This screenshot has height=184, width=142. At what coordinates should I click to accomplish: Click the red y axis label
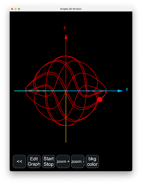click(65, 27)
